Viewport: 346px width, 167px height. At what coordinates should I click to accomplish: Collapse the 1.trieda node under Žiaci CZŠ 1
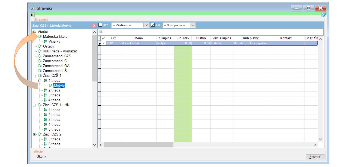pos(40,81)
